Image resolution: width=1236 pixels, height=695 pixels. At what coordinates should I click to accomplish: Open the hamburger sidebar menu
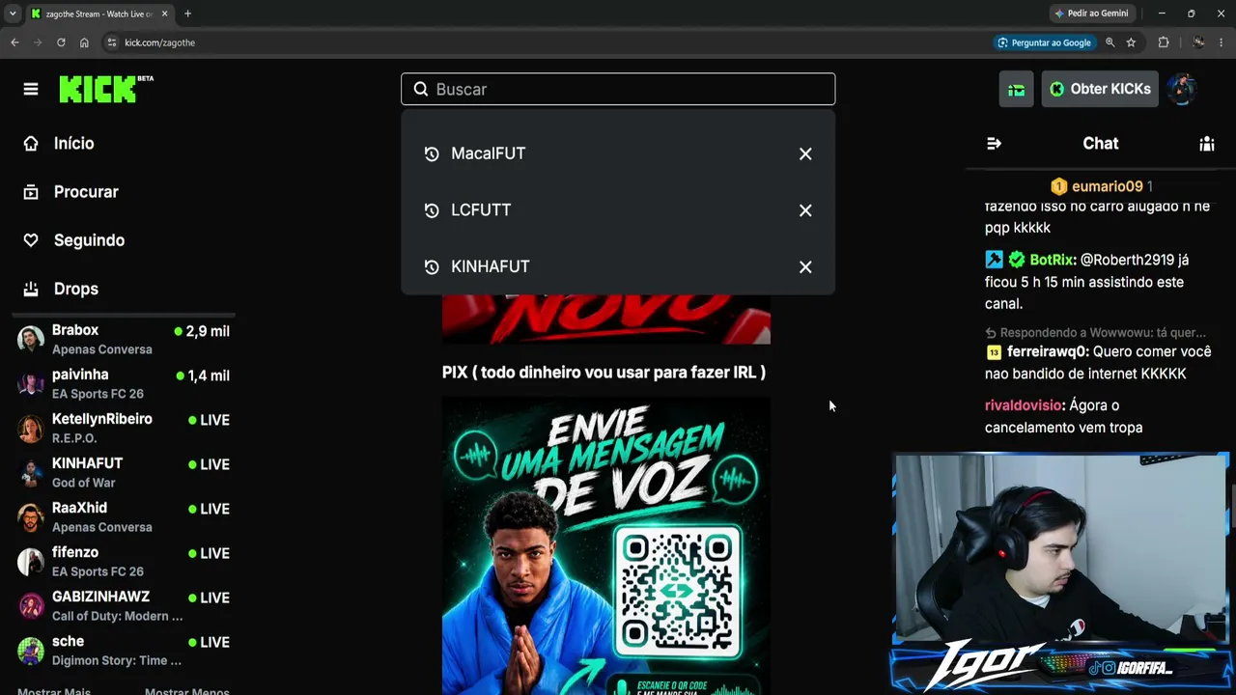(x=31, y=89)
